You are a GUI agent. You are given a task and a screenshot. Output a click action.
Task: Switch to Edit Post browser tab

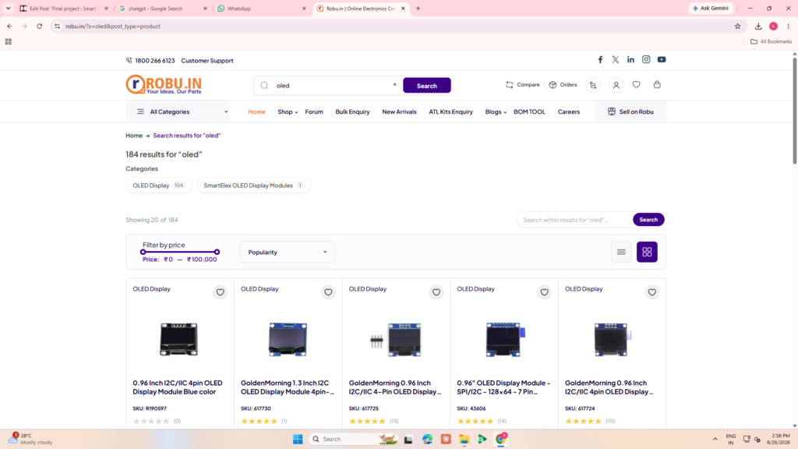64,9
